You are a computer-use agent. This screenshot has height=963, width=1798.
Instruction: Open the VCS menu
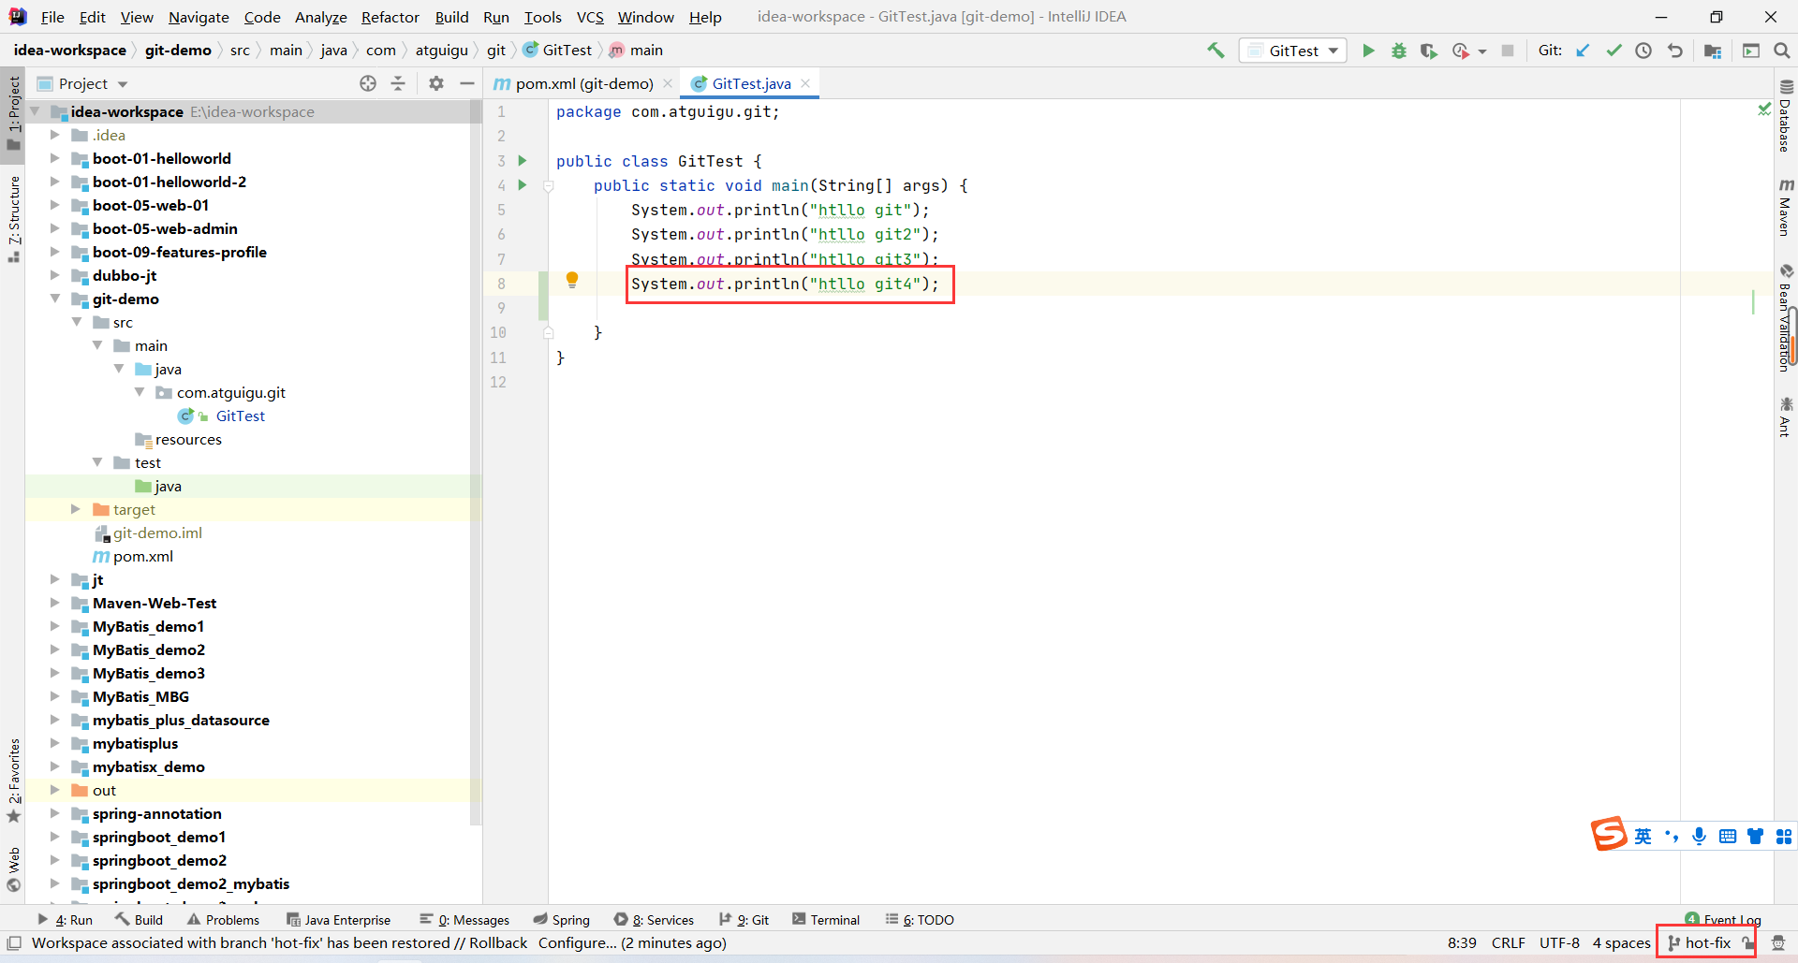[x=590, y=17]
